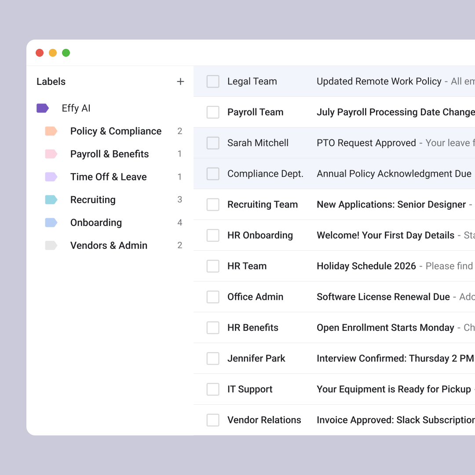Check the HR Onboarding email checkbox

tap(213, 235)
